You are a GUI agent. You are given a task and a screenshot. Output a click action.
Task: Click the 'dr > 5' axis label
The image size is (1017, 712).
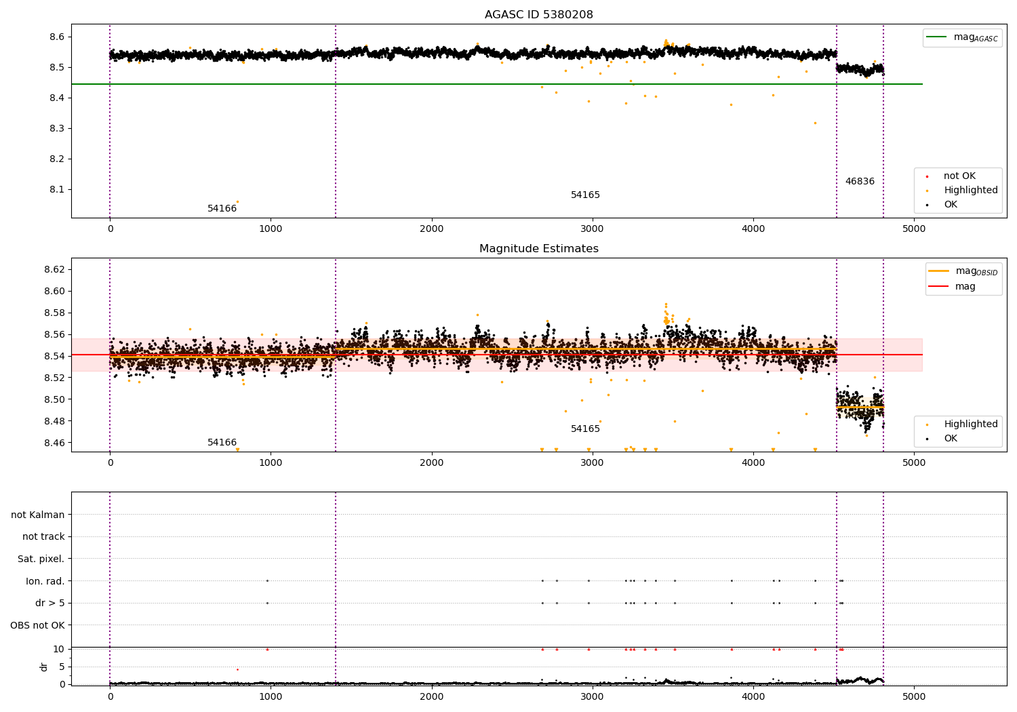50,604
